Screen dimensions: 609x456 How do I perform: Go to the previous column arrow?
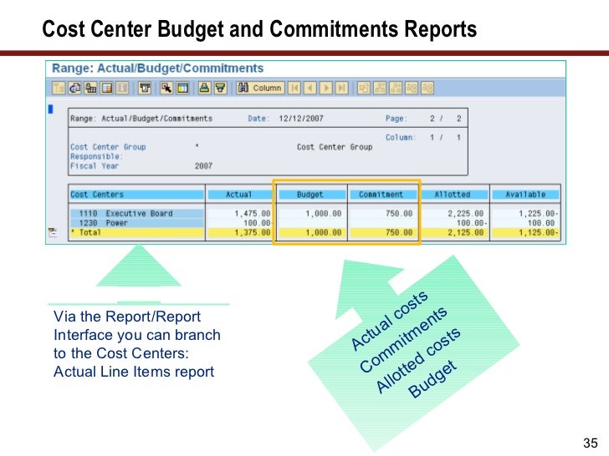click(x=310, y=88)
